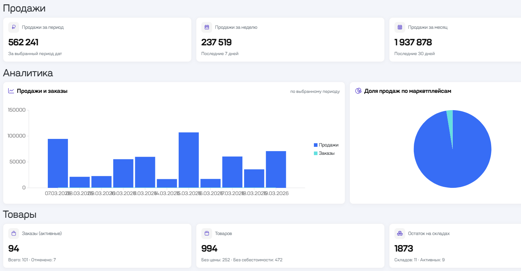This screenshot has width=521, height=271.
Task: Toggle the Продажи series via legend text
Action: coord(329,145)
